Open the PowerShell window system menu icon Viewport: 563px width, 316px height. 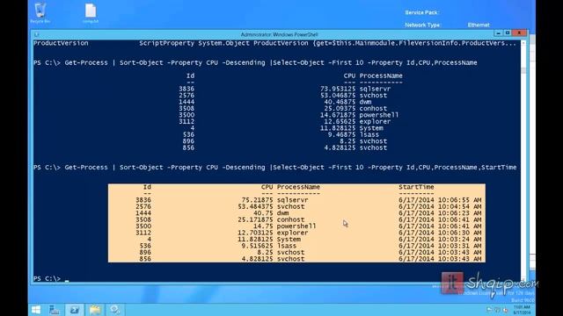36,34
